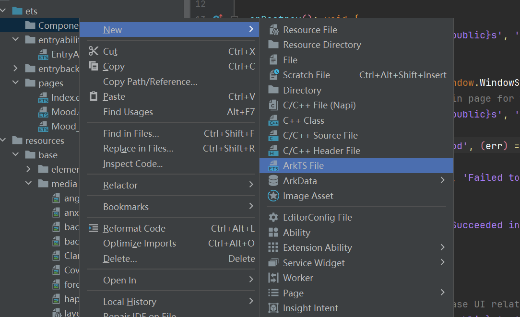This screenshot has width=520, height=317.
Task: Click the C/C++ Header File icon
Action: pyautogui.click(x=273, y=151)
